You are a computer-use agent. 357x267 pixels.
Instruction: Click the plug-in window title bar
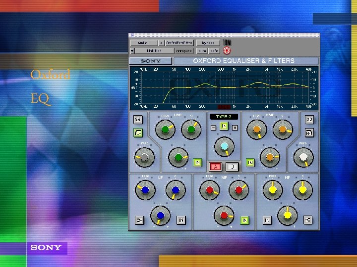pos(224,35)
